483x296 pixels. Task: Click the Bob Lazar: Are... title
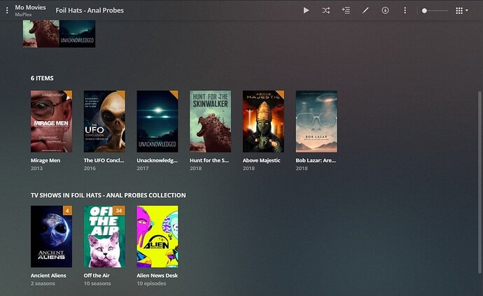[316, 160]
